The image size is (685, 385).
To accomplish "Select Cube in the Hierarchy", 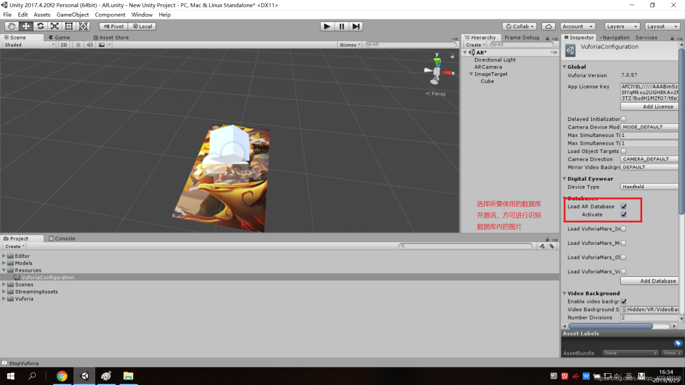I will (x=487, y=81).
